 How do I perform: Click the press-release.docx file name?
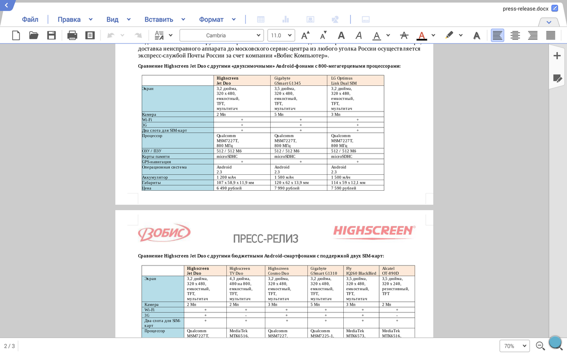click(525, 8)
